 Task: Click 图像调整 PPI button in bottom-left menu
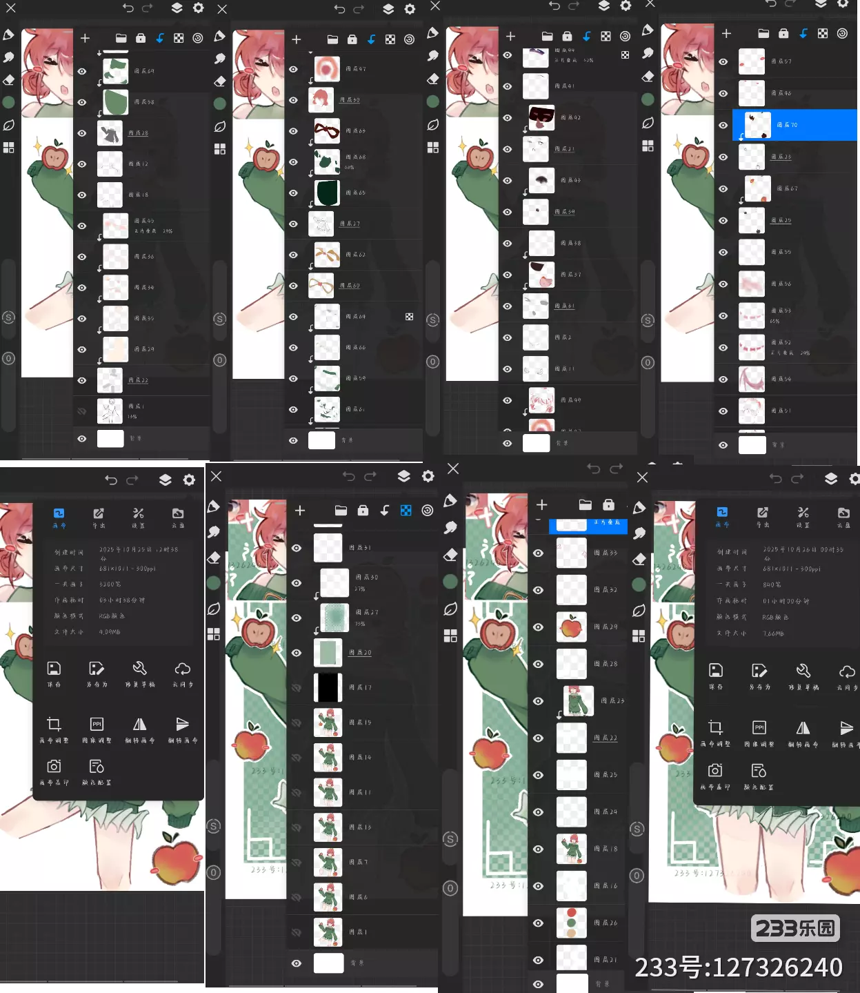(97, 729)
